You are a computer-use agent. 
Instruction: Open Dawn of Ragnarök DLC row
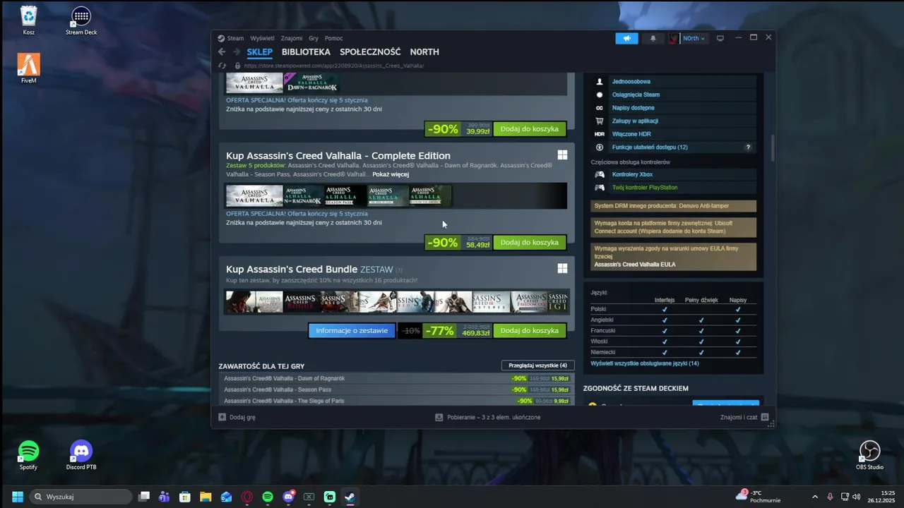[396, 378]
